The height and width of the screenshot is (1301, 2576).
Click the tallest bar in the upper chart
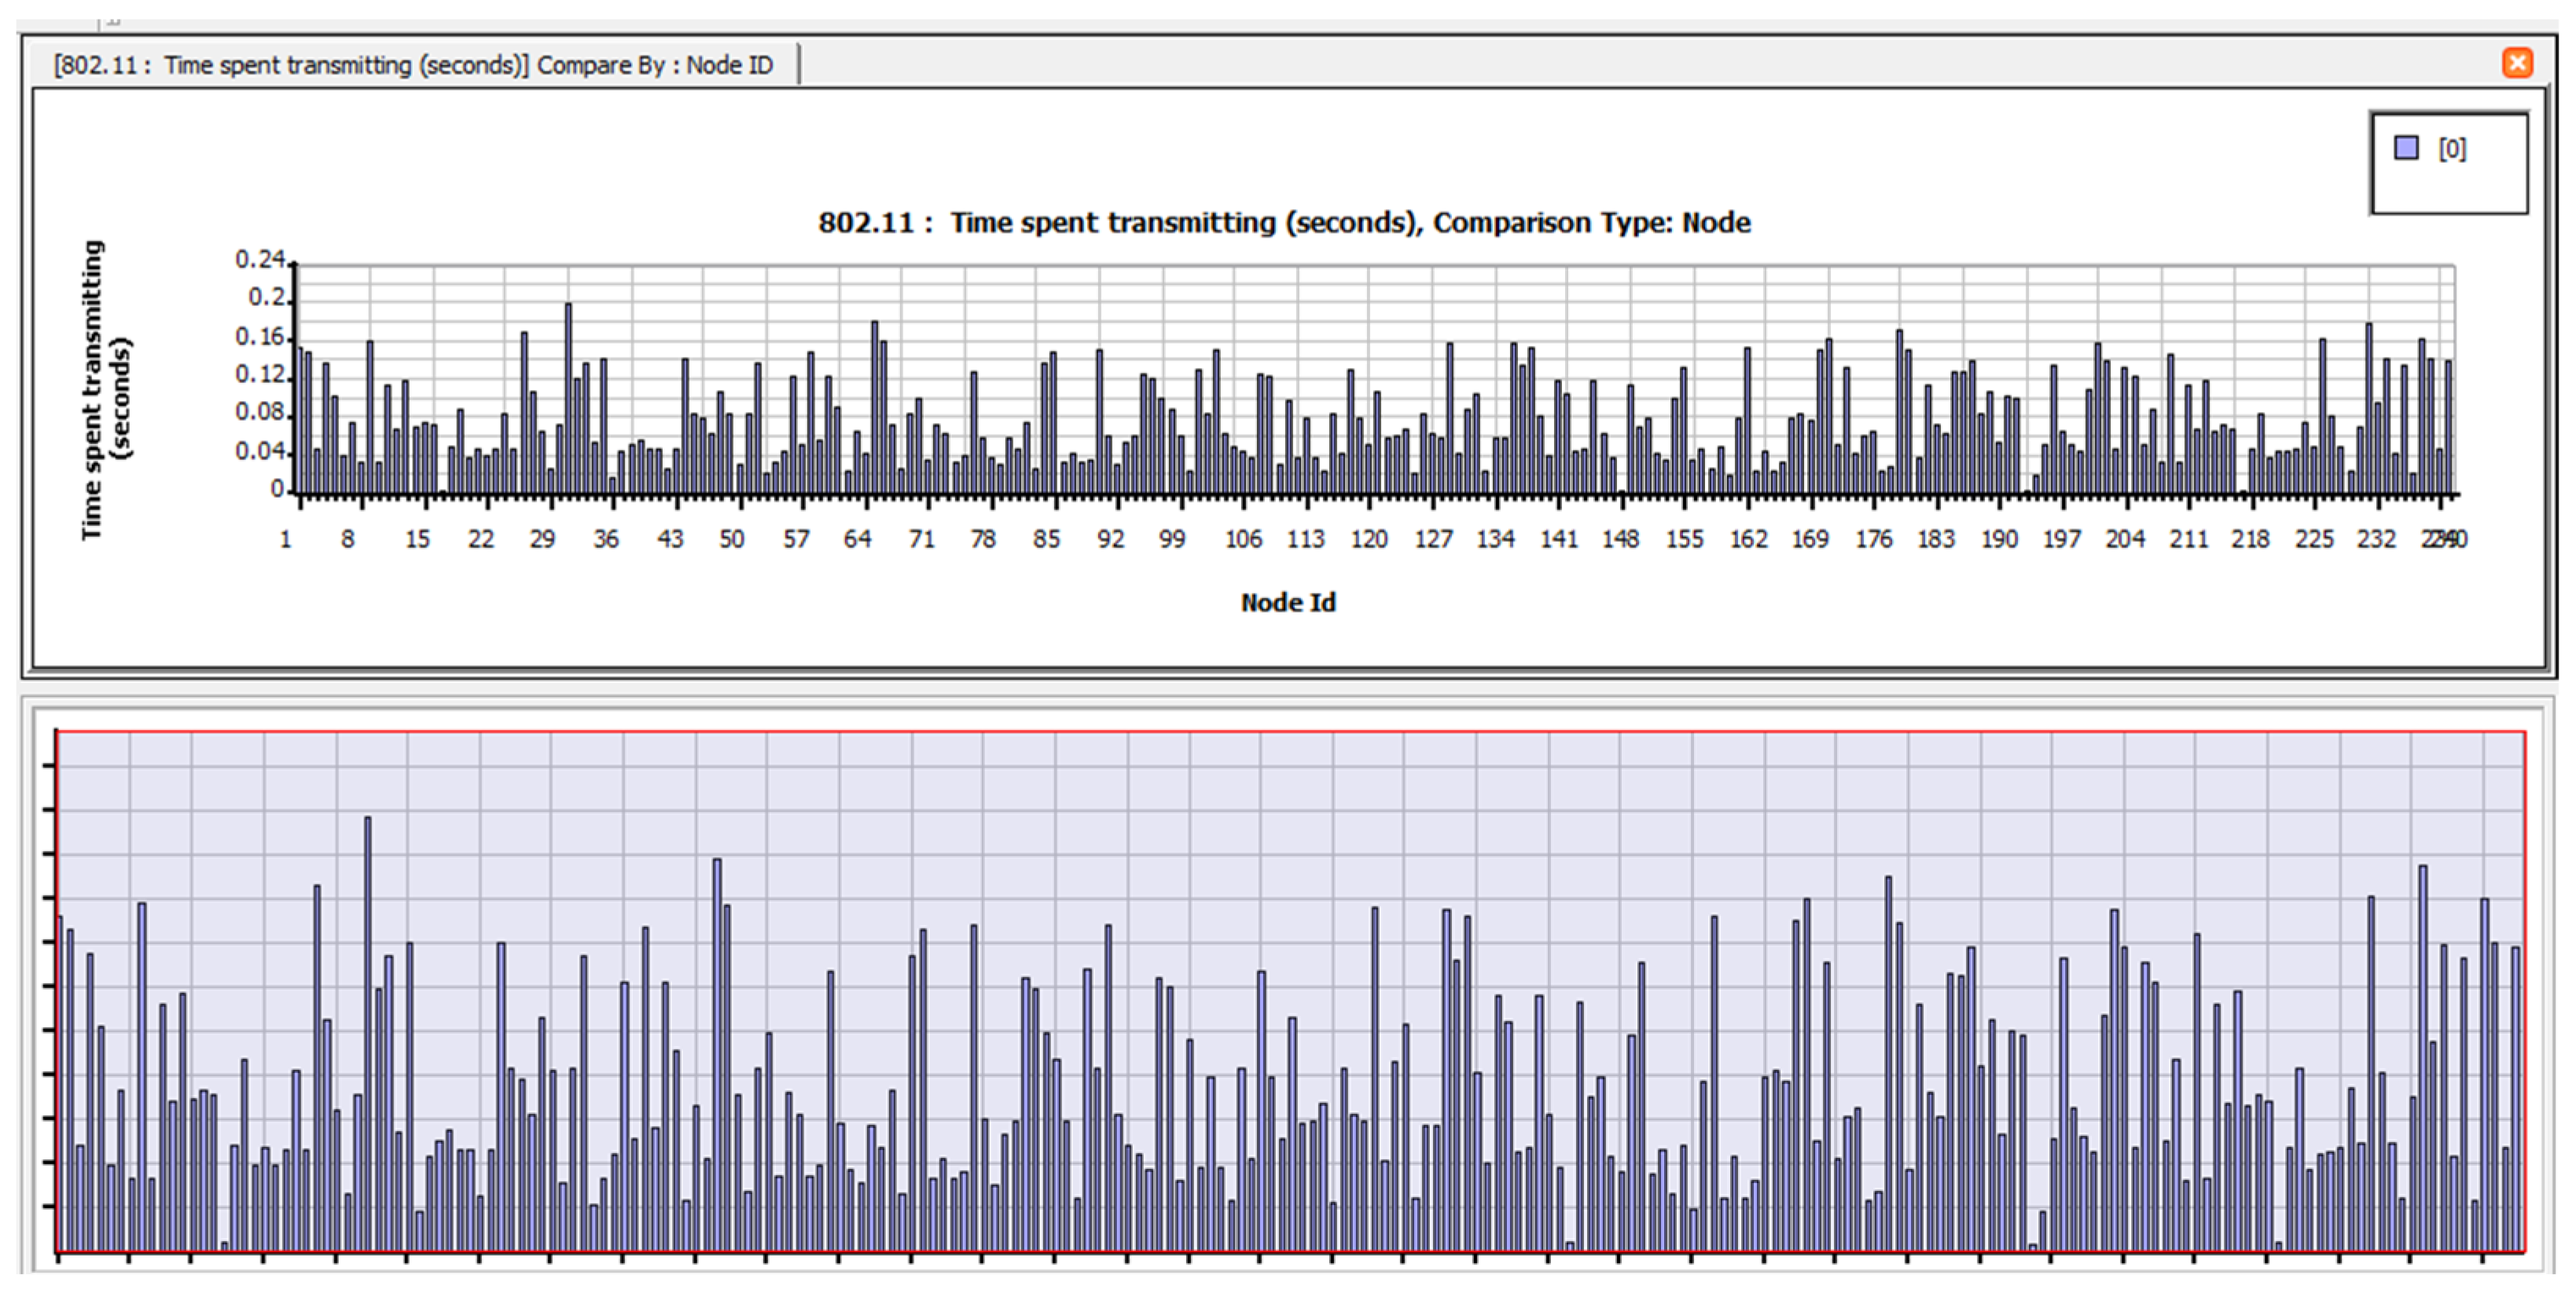(568, 400)
